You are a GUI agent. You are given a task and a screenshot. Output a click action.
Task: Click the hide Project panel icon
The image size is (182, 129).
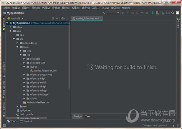[x=68, y=18]
